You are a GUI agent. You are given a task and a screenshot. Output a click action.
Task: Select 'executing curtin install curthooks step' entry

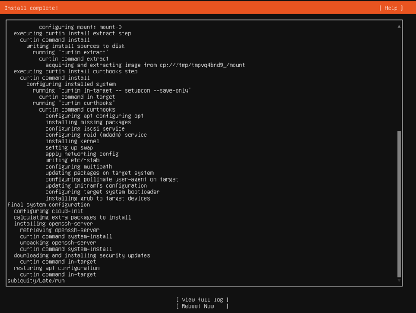[75, 71]
